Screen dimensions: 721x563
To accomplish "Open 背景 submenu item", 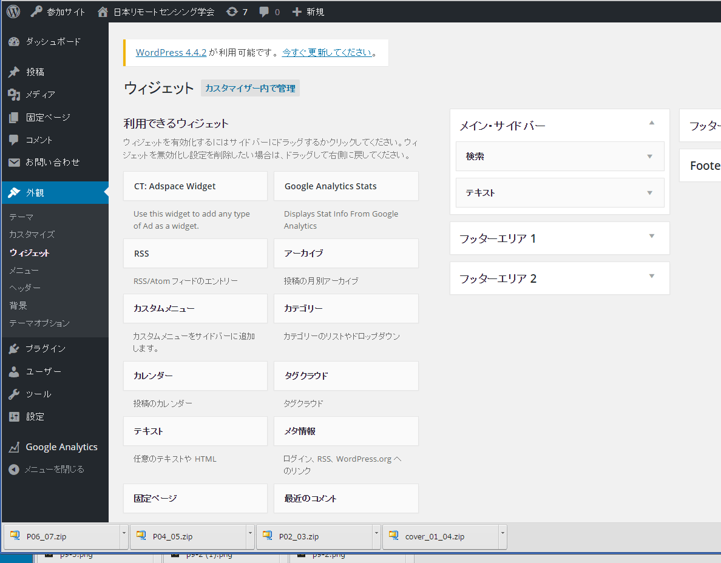I will tap(18, 306).
